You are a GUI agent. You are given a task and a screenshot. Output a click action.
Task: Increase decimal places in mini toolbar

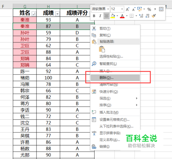[x=141, y=16]
